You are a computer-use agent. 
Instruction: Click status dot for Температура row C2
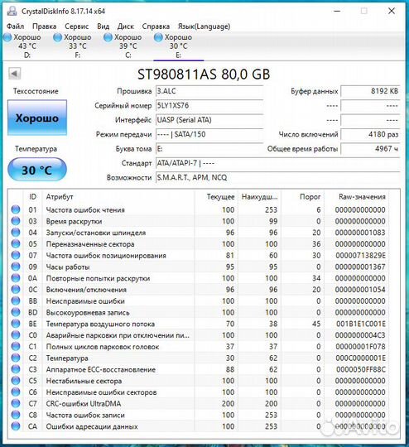coord(16,358)
